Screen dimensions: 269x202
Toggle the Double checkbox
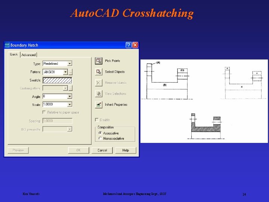tap(97, 120)
